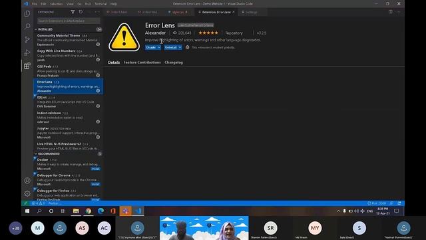Focus the Search Extensions in Marketplace field

69,21
